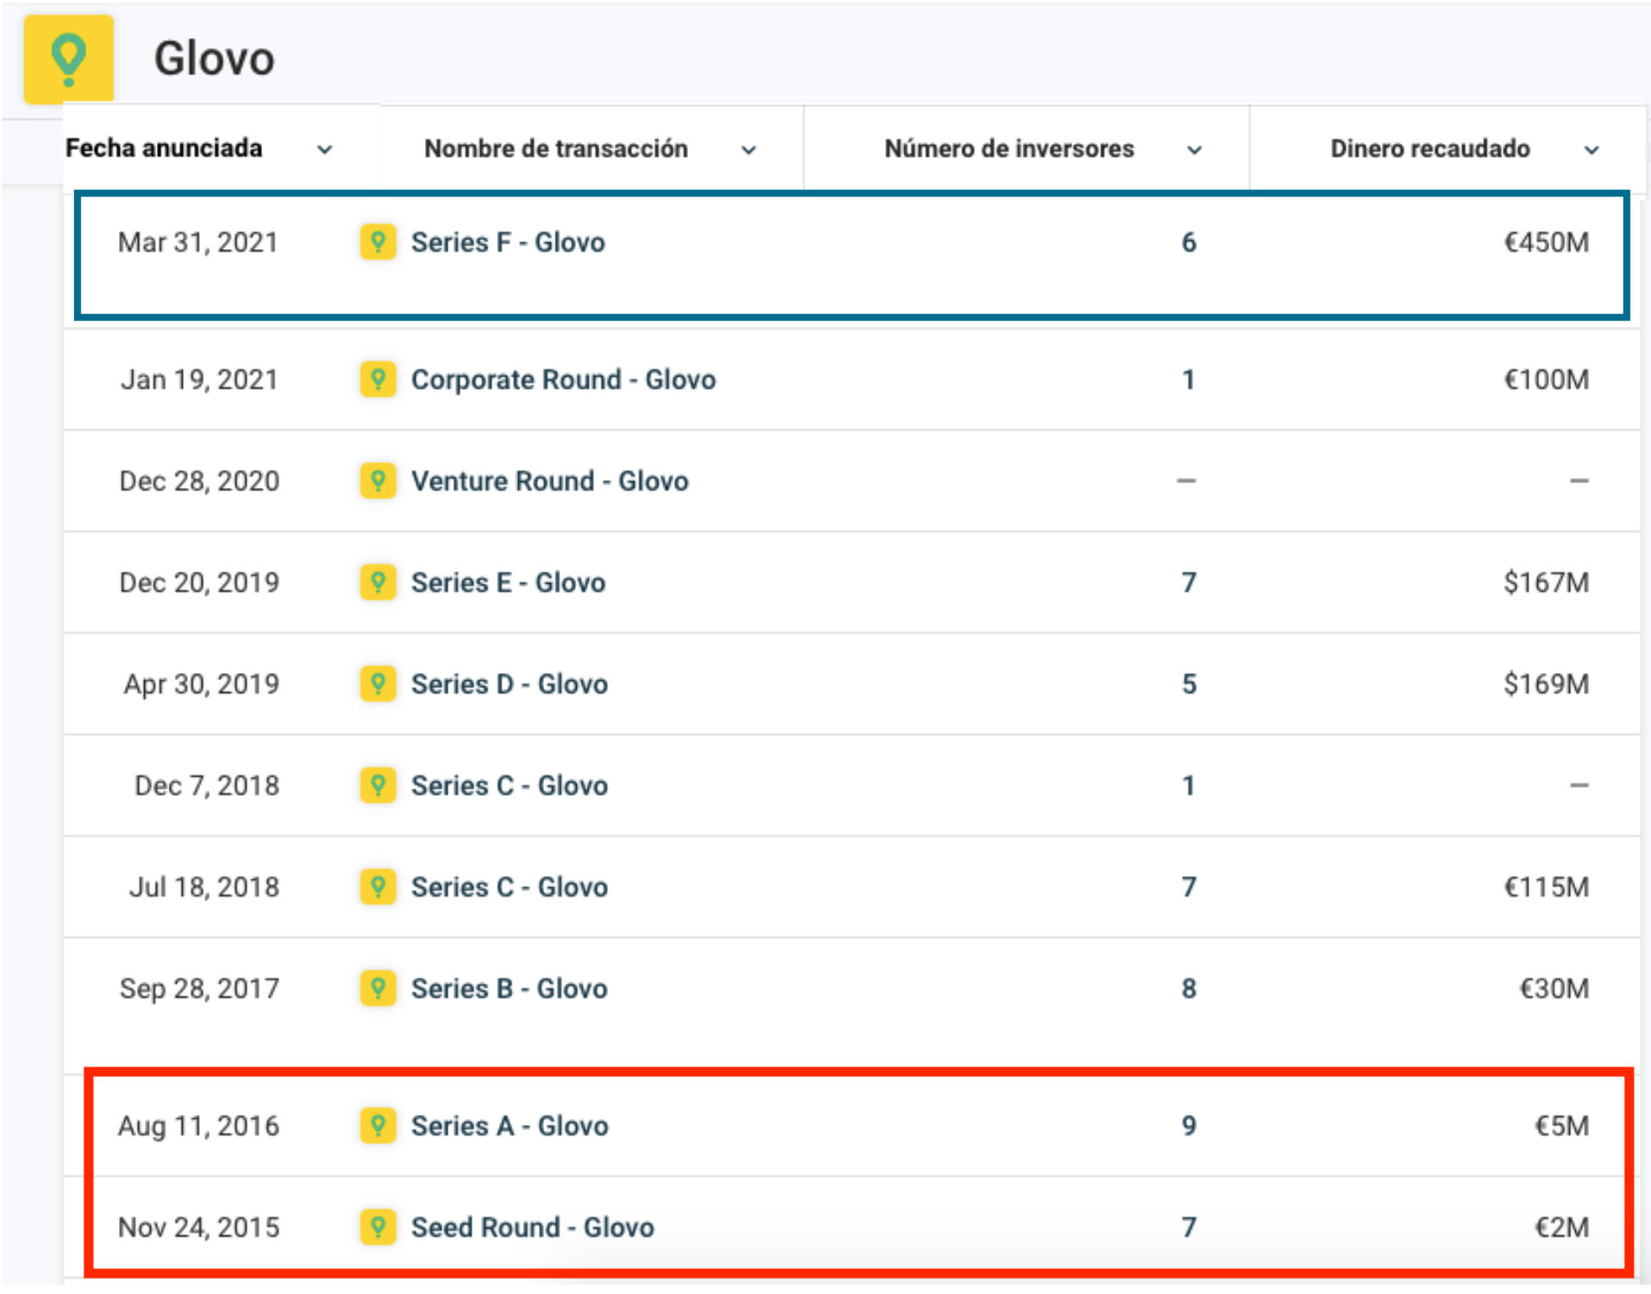The height and width of the screenshot is (1294, 1651).
Task: Sort by Fecha anunciada header label
Action: [164, 148]
